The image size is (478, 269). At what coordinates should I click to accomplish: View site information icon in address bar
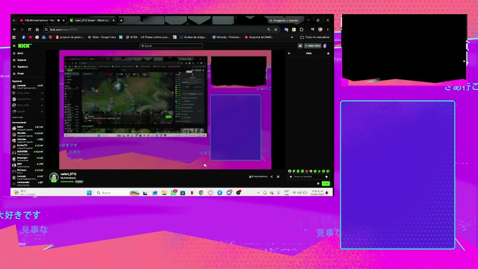46,30
